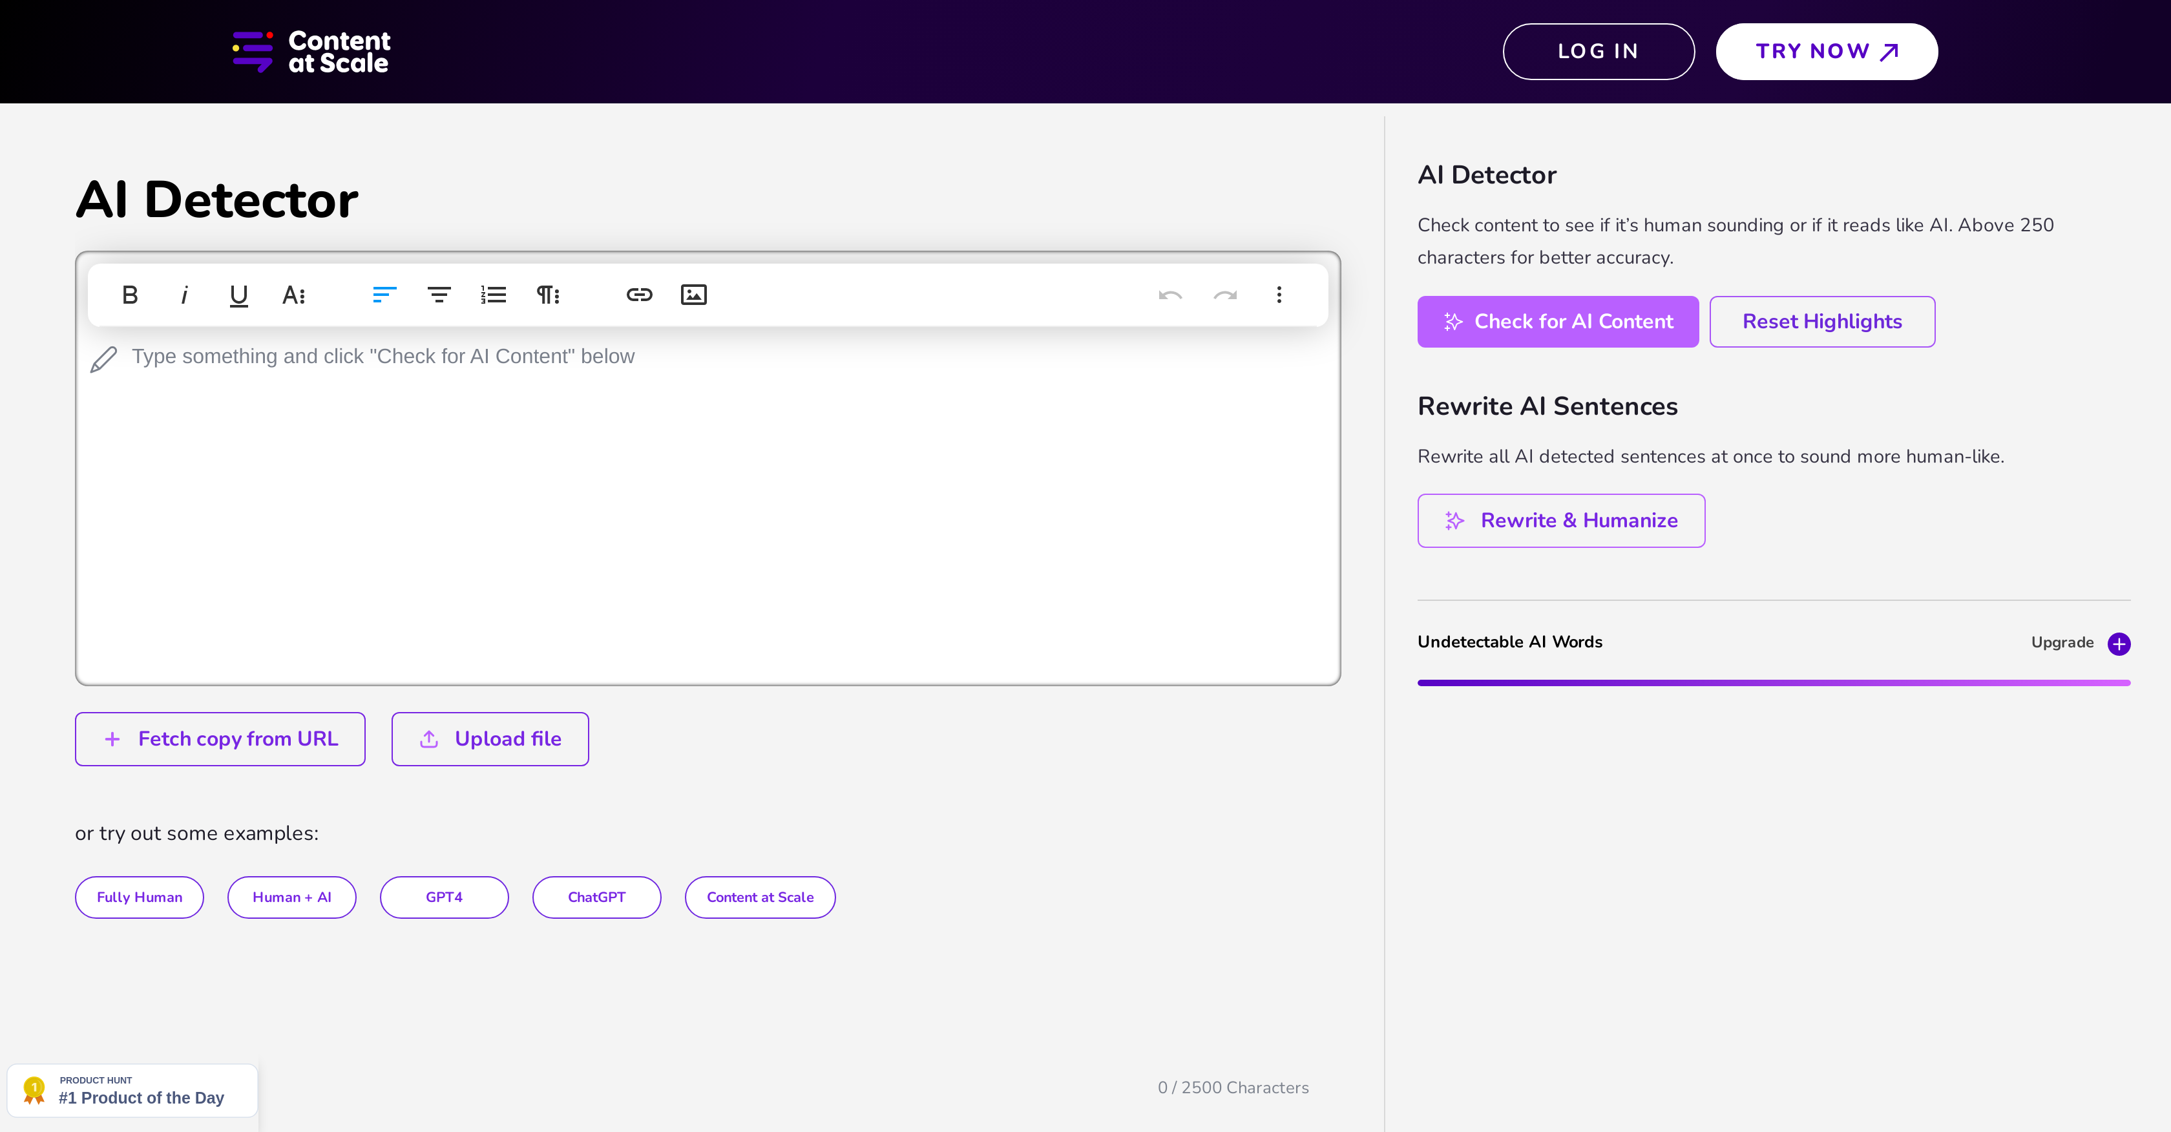Center-align text with the alignment icon
Viewport: 2171px width, 1132px height.
[x=439, y=294]
